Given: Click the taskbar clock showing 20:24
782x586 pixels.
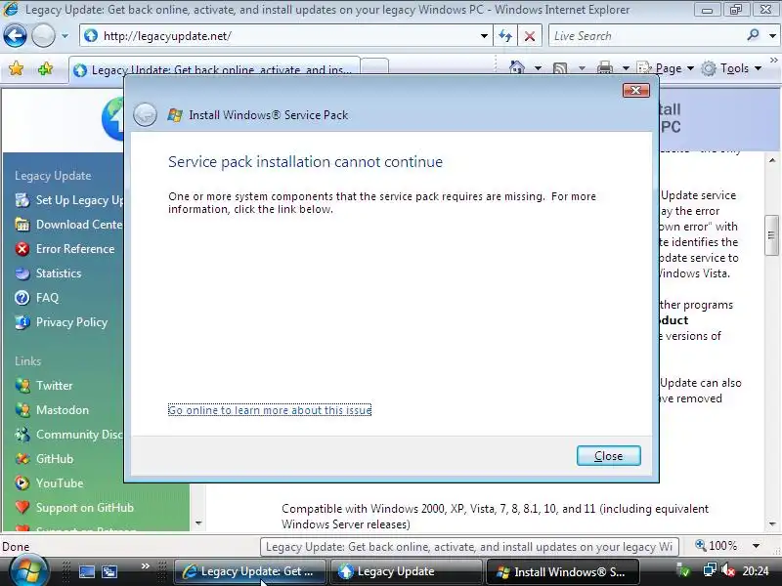Looking at the screenshot, I should (756, 571).
